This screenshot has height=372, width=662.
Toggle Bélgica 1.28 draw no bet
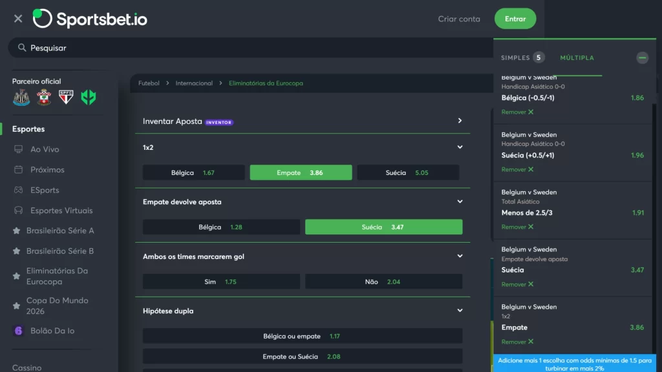click(221, 227)
